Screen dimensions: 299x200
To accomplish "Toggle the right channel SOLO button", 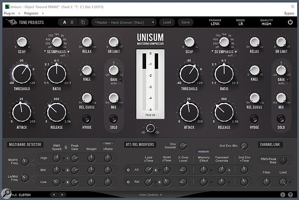I will coord(281,119).
